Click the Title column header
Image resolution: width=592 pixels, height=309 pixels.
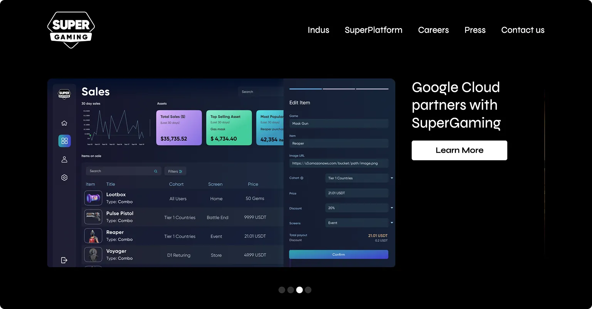click(111, 184)
